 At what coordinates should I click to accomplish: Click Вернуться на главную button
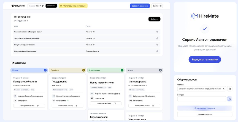point(205,59)
